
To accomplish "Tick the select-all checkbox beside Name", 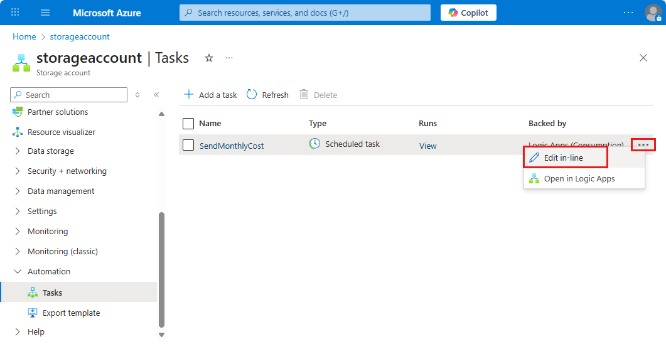I will coord(188,124).
